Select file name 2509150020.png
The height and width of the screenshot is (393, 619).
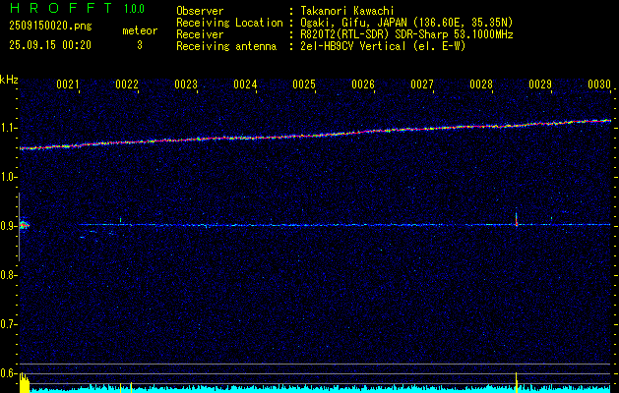pyautogui.click(x=50, y=26)
